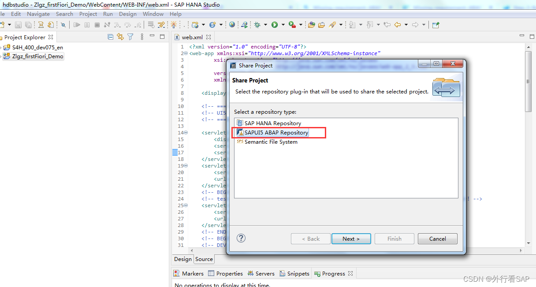Click the Suspend debug icon
The image size is (536, 287).
pyautogui.click(x=87, y=25)
